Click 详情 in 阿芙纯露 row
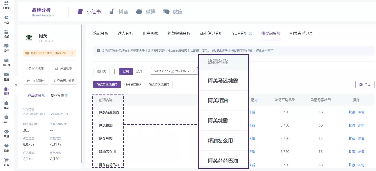The width and height of the screenshot is (376, 171). (x=361, y=139)
